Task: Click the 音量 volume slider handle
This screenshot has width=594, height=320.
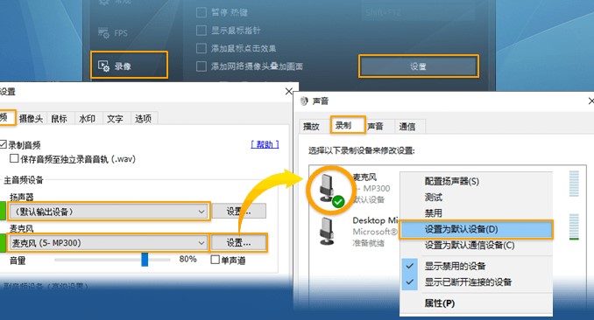Action: point(145,260)
